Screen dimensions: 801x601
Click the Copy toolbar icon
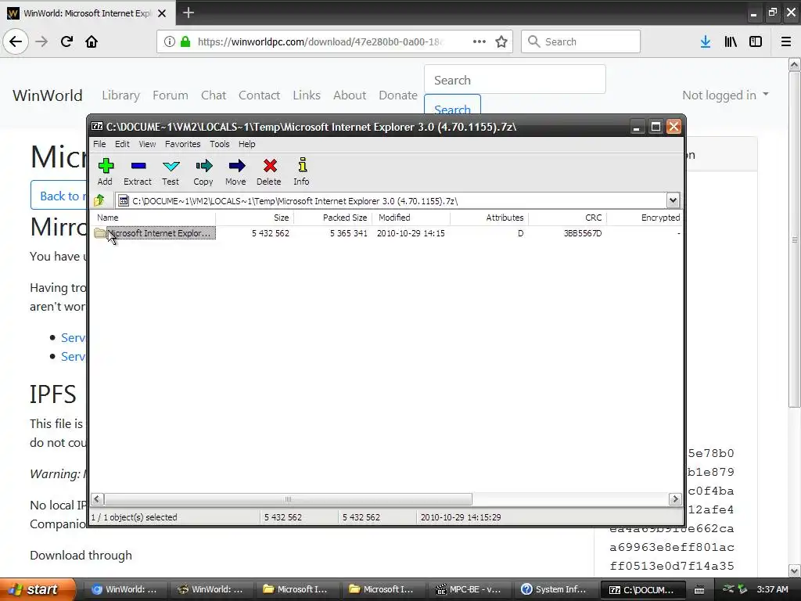tap(203, 171)
